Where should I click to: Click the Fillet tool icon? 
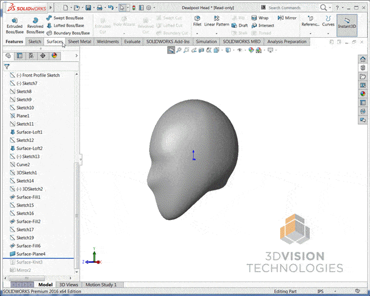point(197,19)
